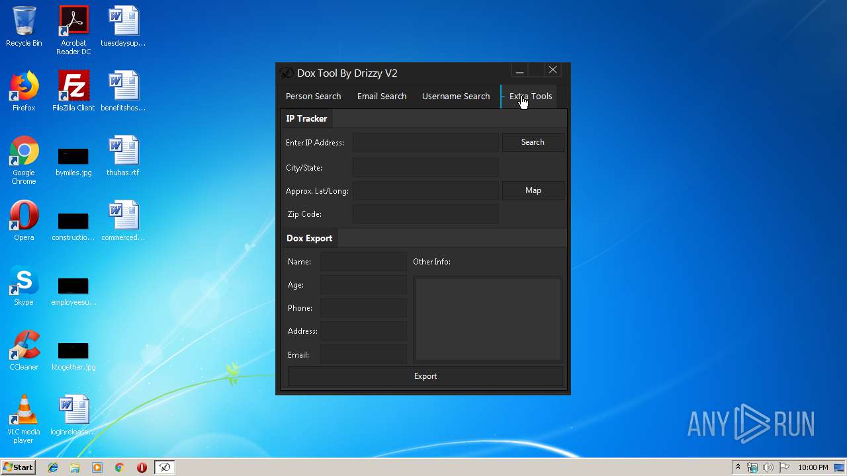Screen dimensions: 847x476
Task: Click the Dox Tool title bar logo
Action: [x=286, y=73]
